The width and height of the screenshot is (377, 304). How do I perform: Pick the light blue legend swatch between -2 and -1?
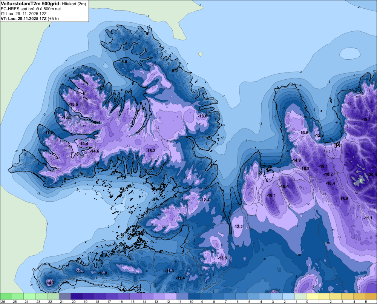(x=288, y=296)
